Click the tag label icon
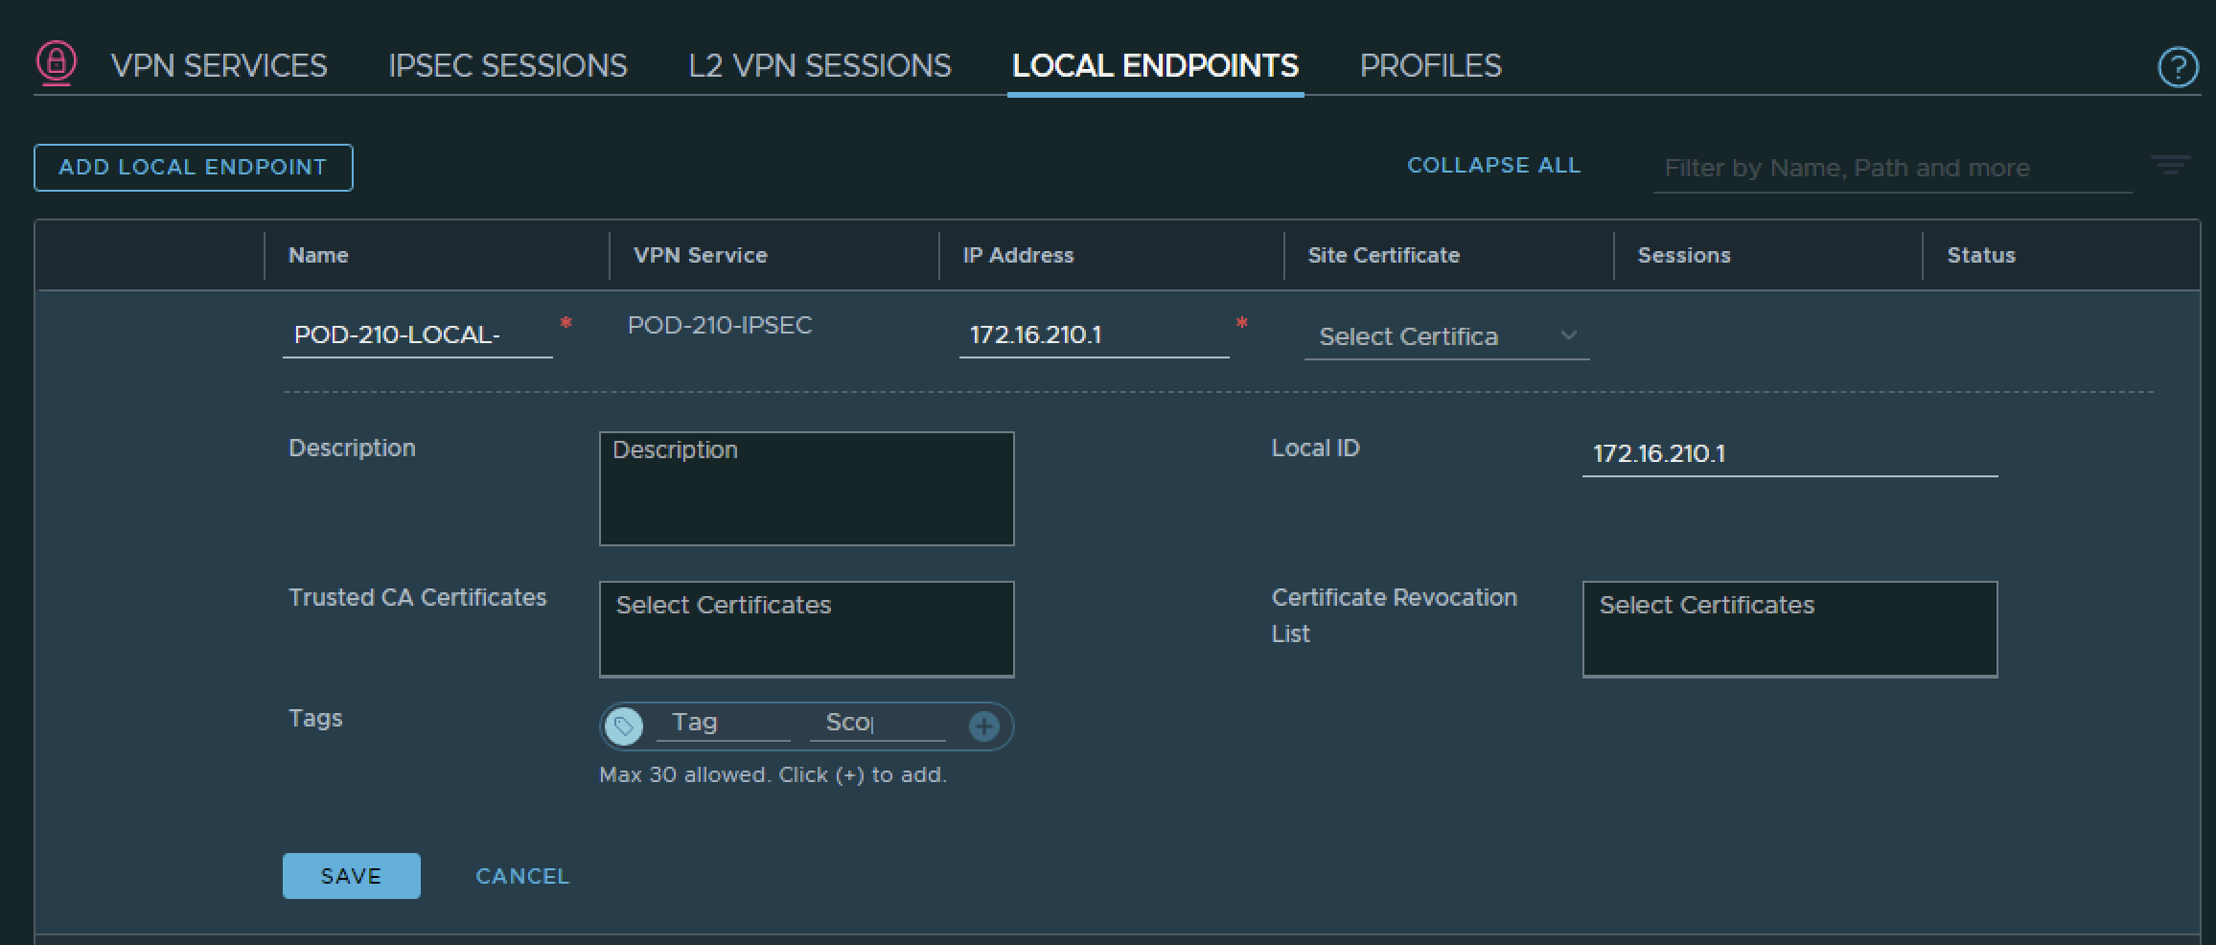Viewport: 2216px width, 945px height. [624, 726]
